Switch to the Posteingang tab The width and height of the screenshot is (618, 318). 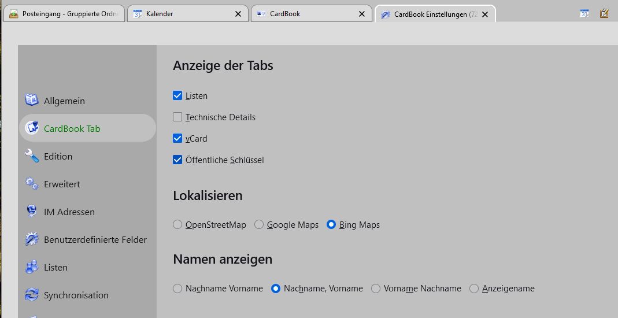pyautogui.click(x=64, y=14)
